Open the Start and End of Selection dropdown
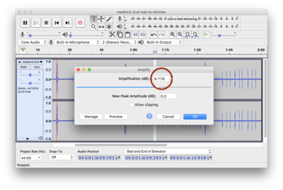The image size is (283, 190). click(x=168, y=151)
